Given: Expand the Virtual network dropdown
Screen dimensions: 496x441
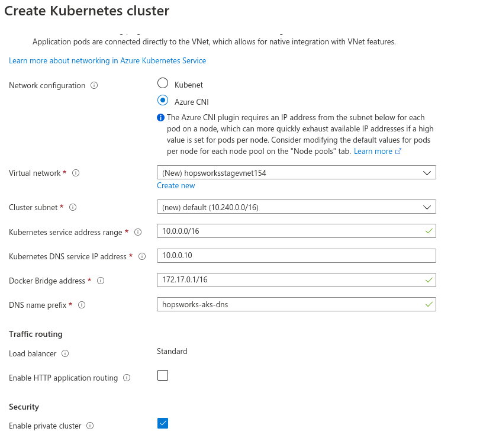Looking at the screenshot, I should click(297, 172).
